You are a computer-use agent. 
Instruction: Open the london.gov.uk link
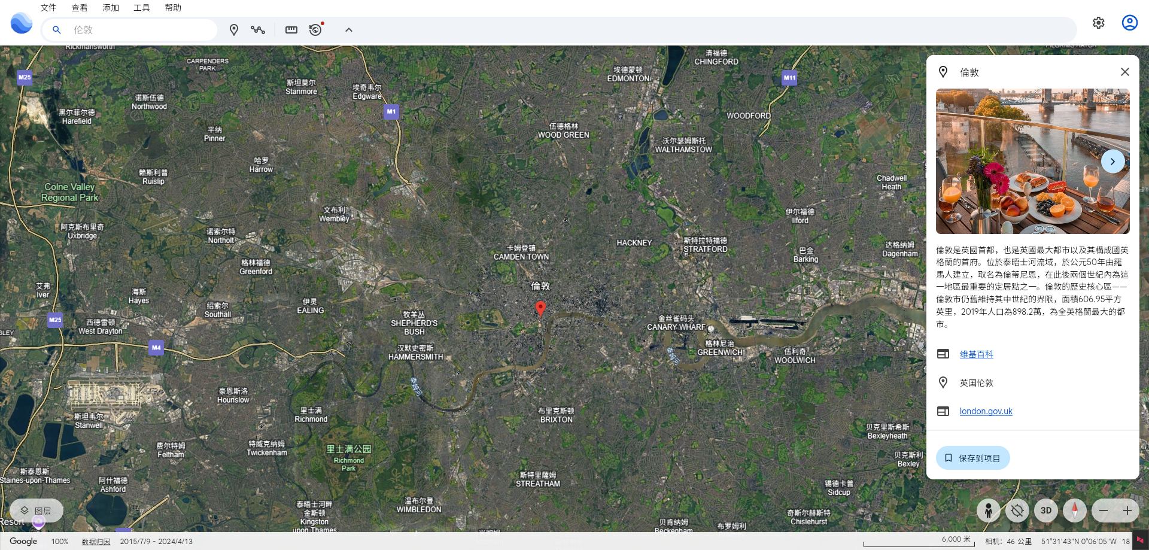(986, 411)
